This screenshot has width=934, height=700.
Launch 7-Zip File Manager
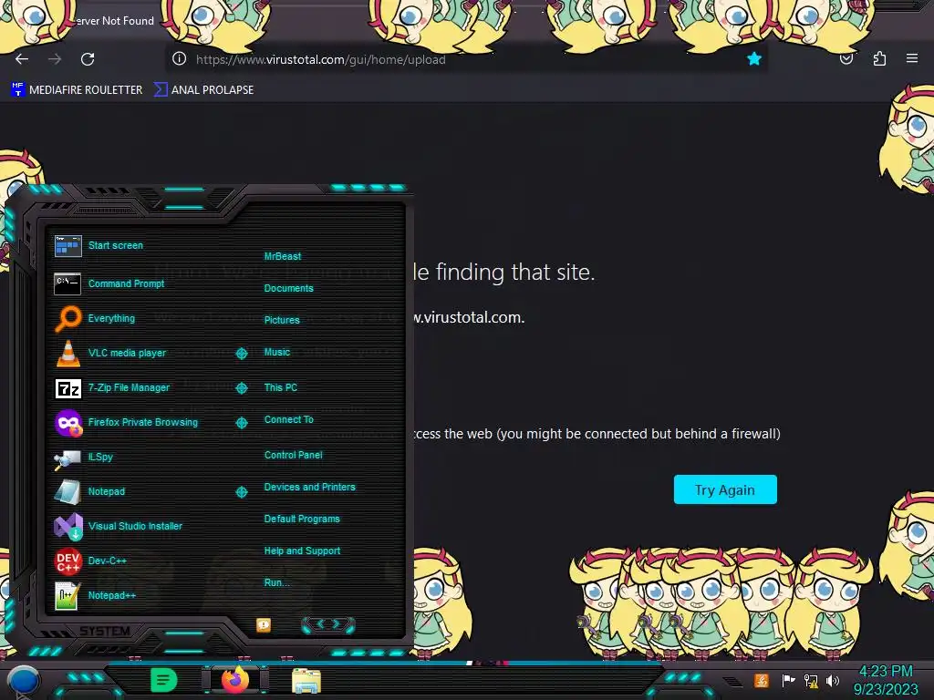click(112, 387)
